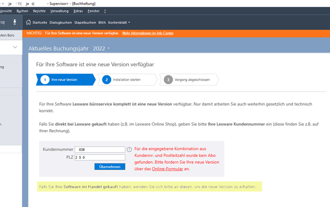The width and height of the screenshot is (330, 207).
Task: Open Dialogbuchen from the toolbar
Action: pos(61,22)
